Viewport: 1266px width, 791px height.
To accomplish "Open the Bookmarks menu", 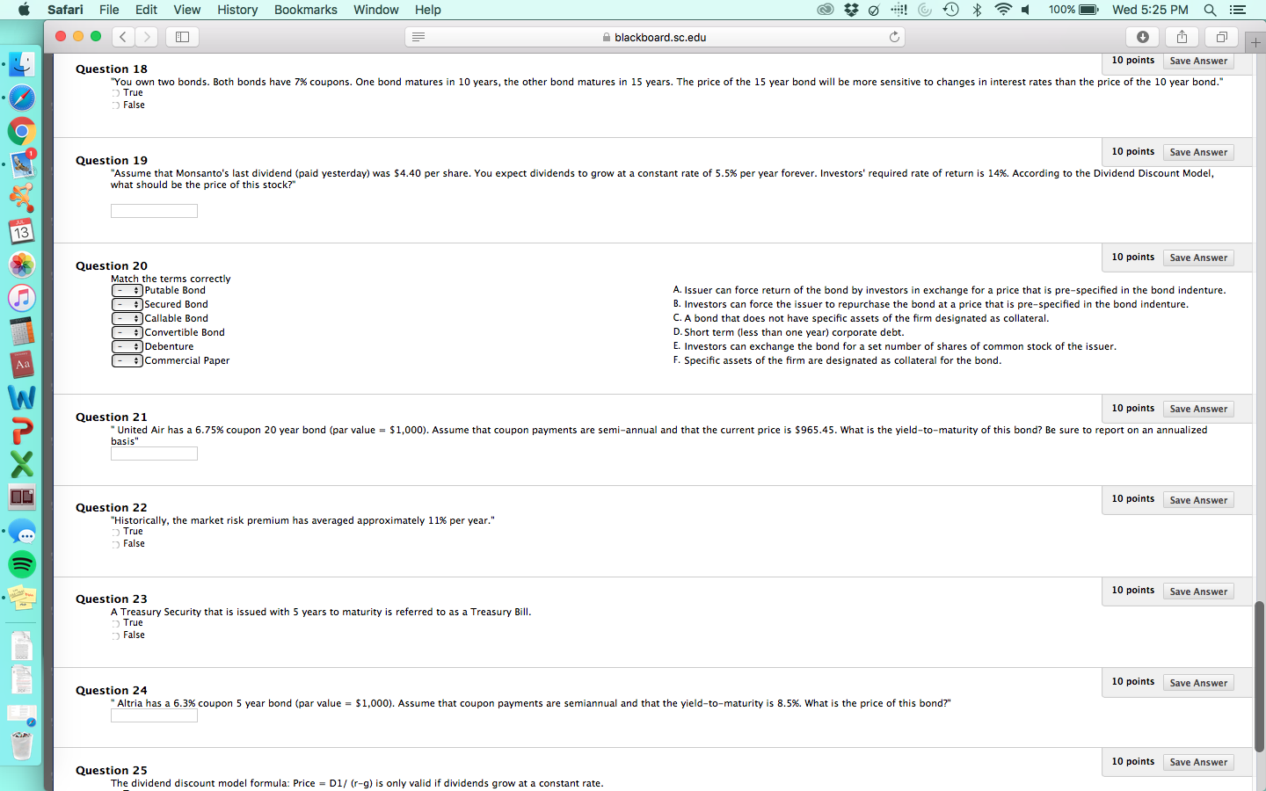I will (x=306, y=10).
